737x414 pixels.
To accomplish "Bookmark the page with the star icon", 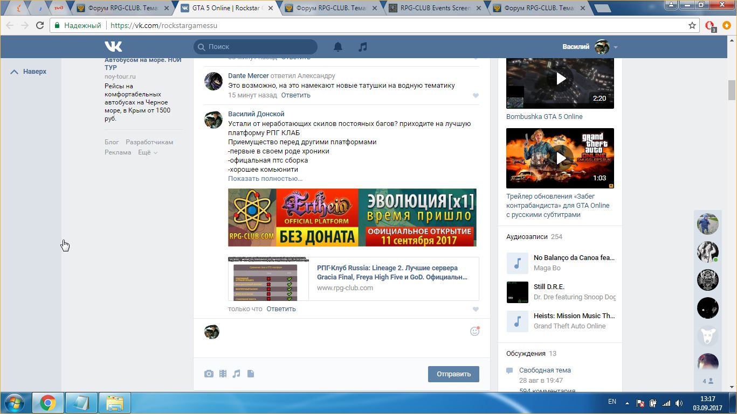I will tap(692, 25).
